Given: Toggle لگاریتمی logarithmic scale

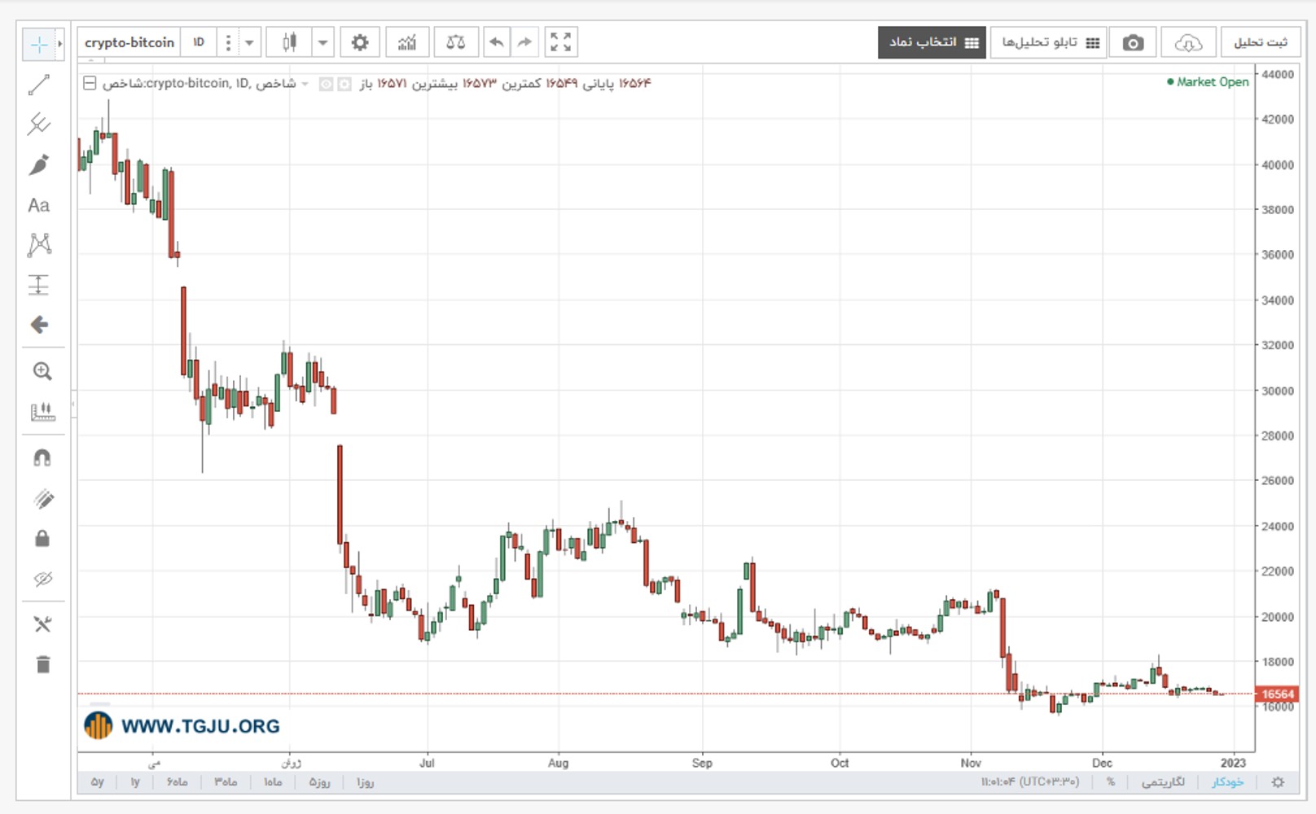Looking at the screenshot, I should [x=1163, y=782].
